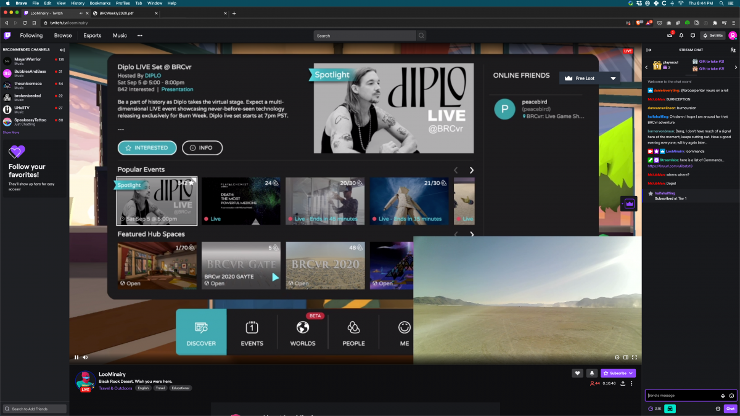The width and height of the screenshot is (740, 416).
Task: Claim teal channel points chest
Action: [670, 409]
